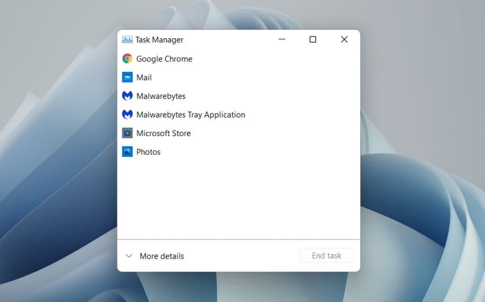
Task: Click the Google Chrome icon in list
Action: tap(127, 58)
